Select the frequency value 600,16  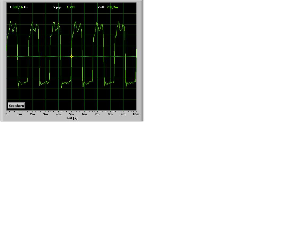point(18,7)
